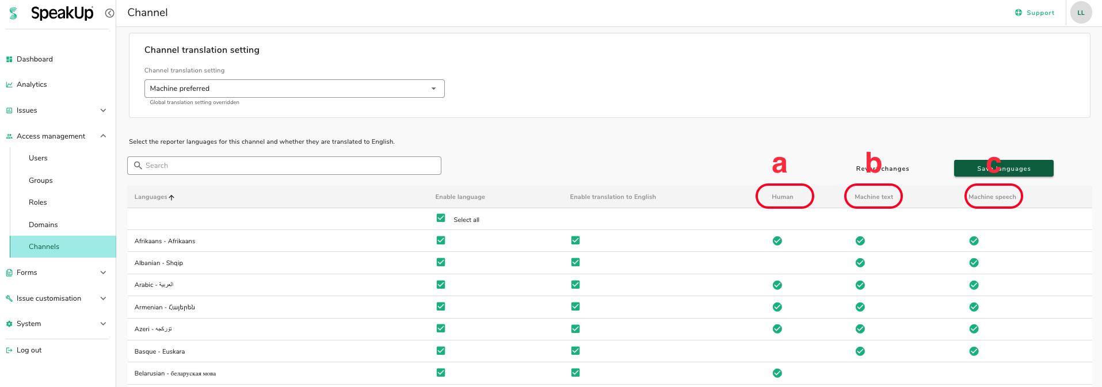Click Azeri Human availability checkmark
The width and height of the screenshot is (1102, 387).
(777, 329)
